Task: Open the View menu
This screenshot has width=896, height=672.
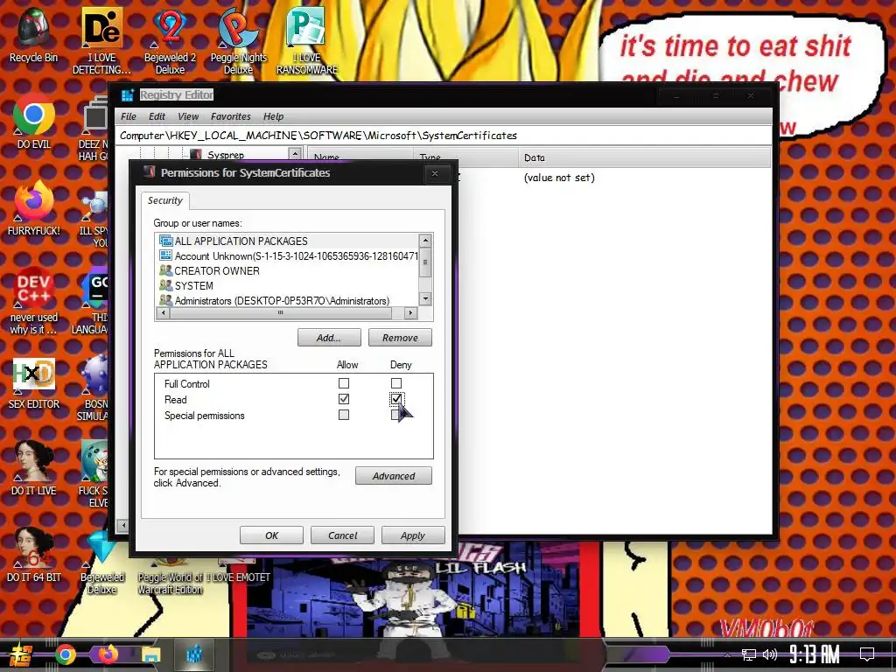Action: (188, 116)
